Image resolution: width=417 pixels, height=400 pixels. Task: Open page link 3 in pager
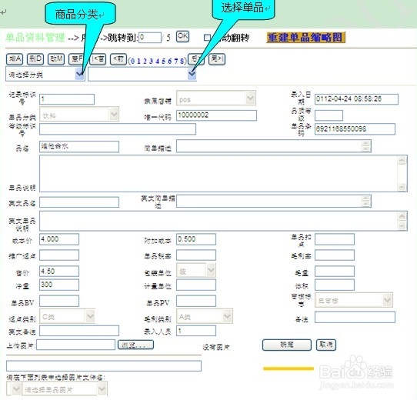pos(151,62)
